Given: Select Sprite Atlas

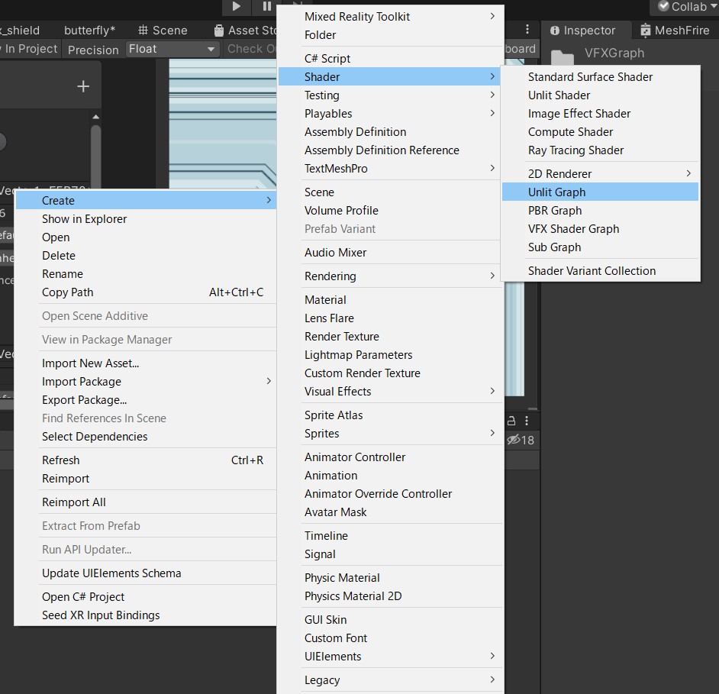Looking at the screenshot, I should 391,415.
